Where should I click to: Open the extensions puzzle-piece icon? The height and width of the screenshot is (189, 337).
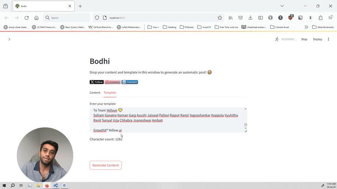(x=320, y=18)
